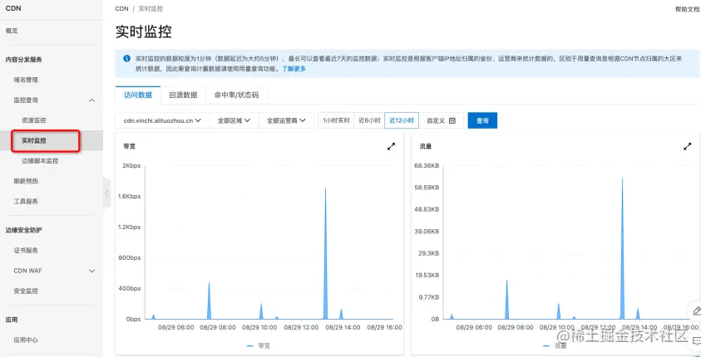Select the 自定义 custom time range

click(441, 120)
